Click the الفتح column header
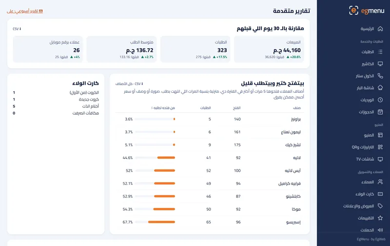This screenshot has height=246, width=390. click(236, 108)
